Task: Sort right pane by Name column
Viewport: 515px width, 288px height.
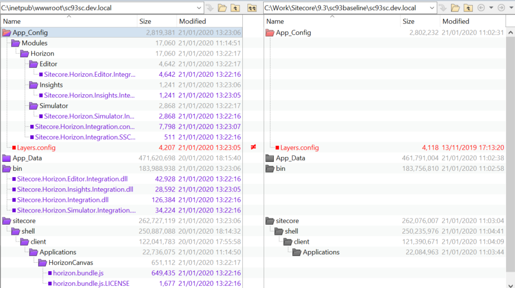Action: (332, 21)
